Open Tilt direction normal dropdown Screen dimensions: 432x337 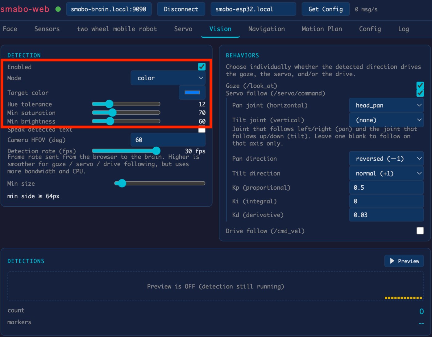[x=386, y=173]
